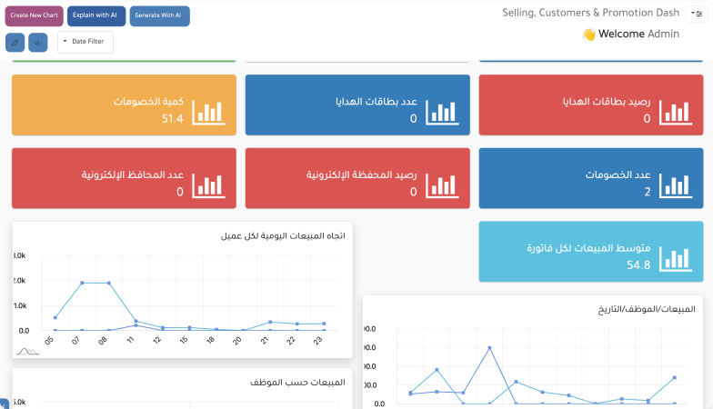Click the المبيعات حسب الموظف chart heading
This screenshot has width=713, height=409.
[x=297, y=383]
